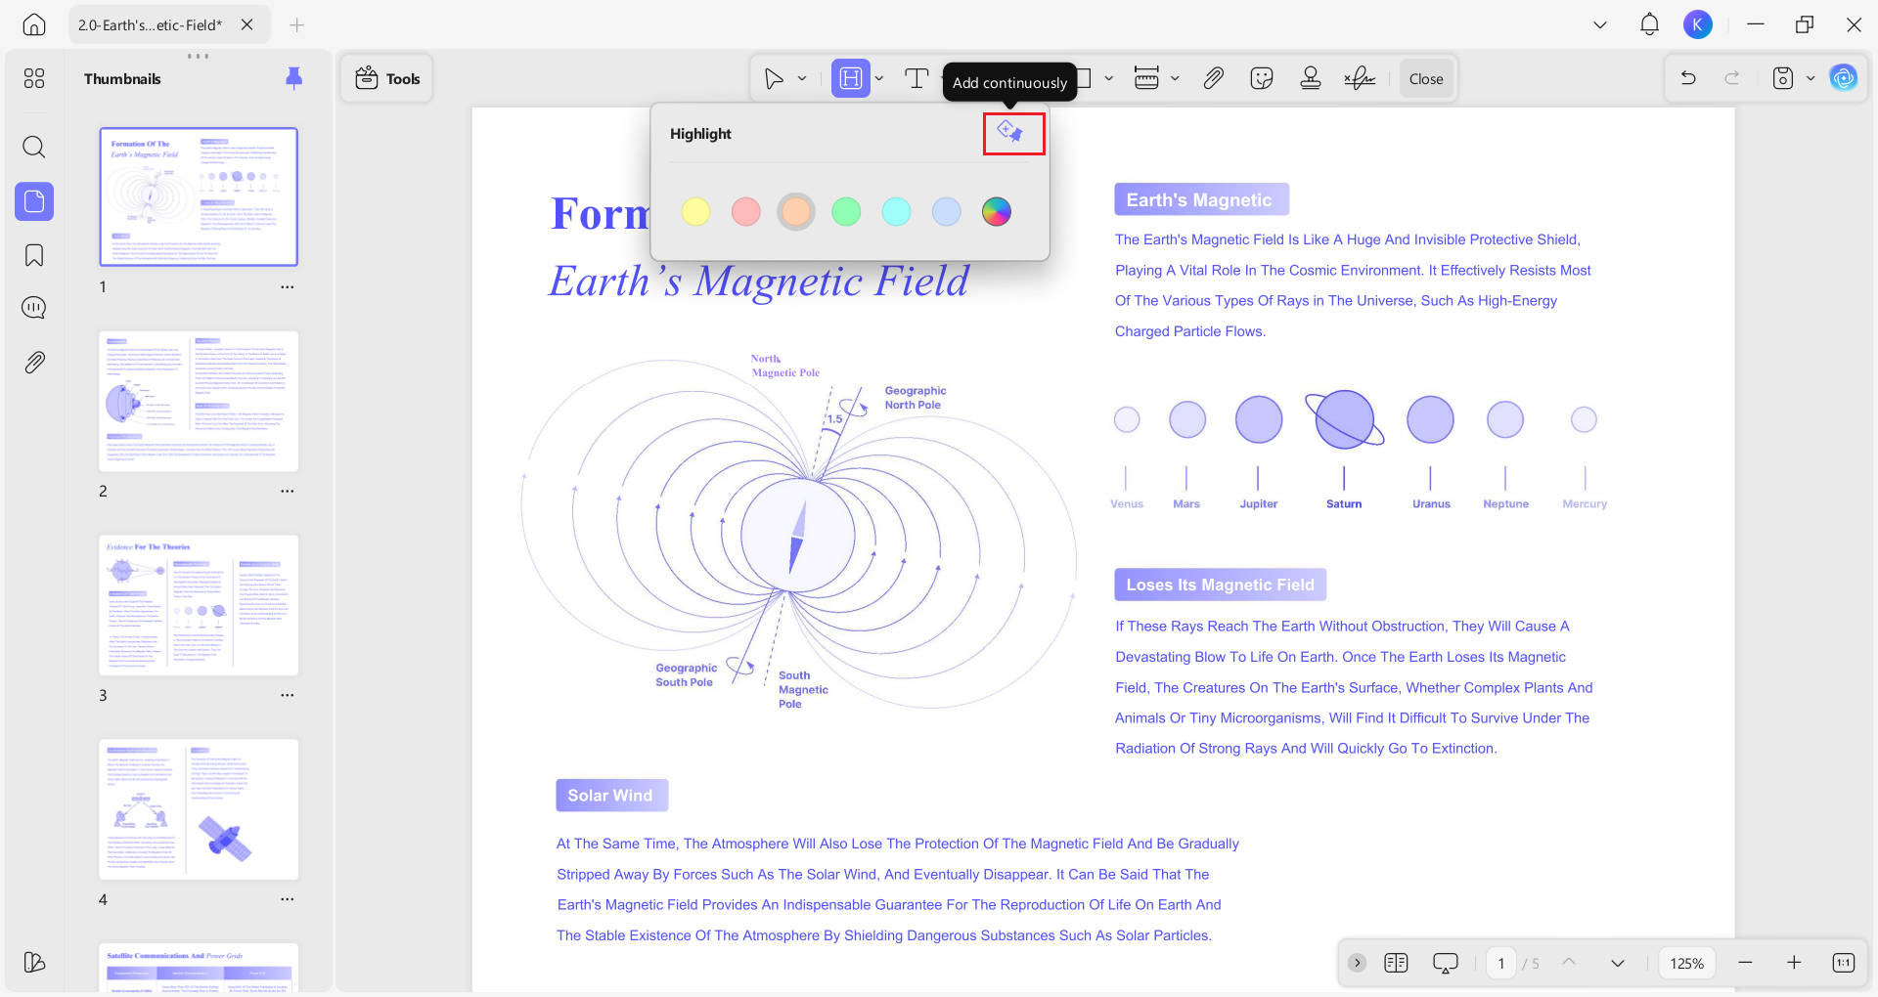This screenshot has width=1878, height=997.
Task: Open the Attachments panel in left sidebar
Action: [x=34, y=363]
